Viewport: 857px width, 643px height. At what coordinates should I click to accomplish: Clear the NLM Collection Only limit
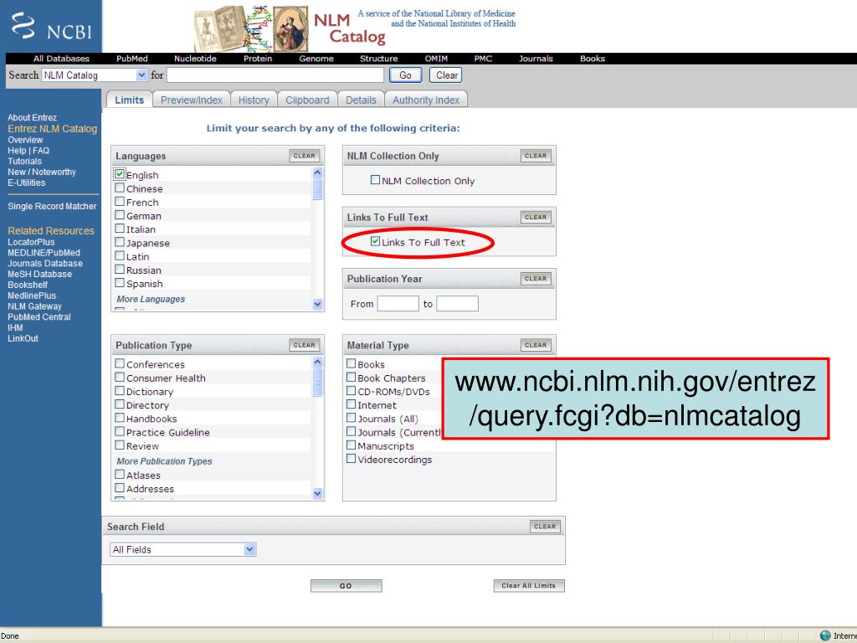(536, 155)
